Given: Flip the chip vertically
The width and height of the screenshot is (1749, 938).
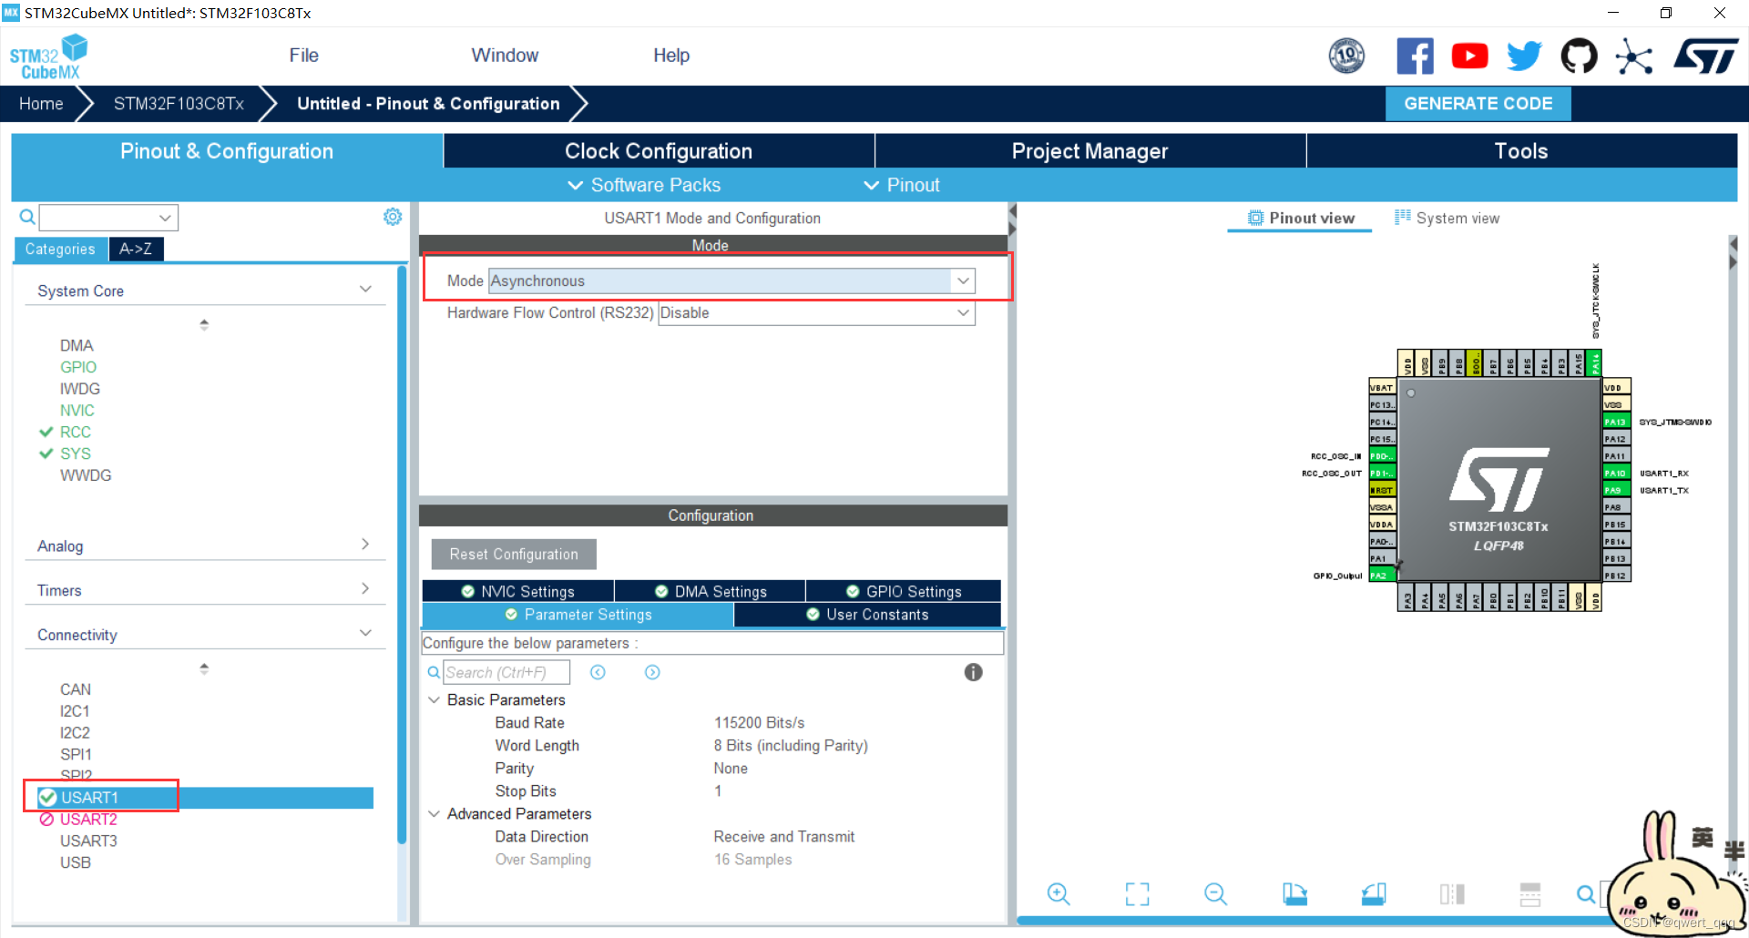Looking at the screenshot, I should point(1530,894).
